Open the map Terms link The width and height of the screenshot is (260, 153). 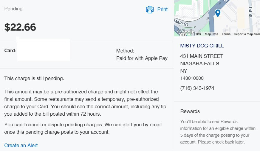226,34
